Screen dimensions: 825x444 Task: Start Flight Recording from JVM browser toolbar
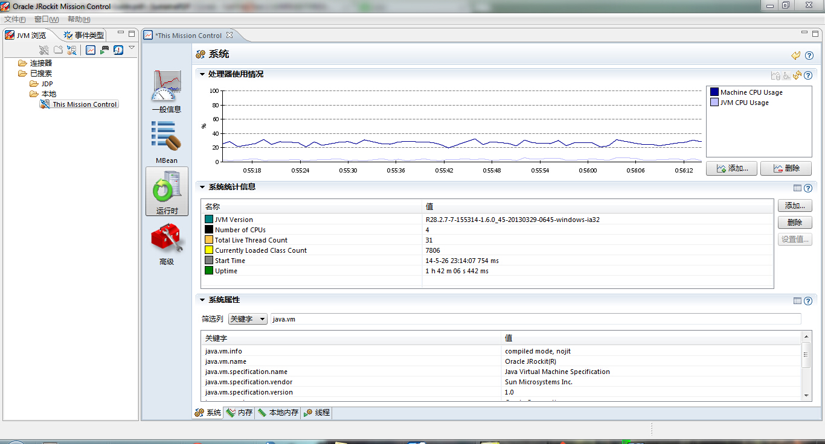coord(104,50)
